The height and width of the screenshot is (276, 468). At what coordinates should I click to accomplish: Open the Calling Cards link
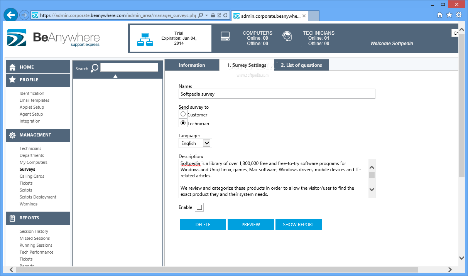[x=32, y=176]
